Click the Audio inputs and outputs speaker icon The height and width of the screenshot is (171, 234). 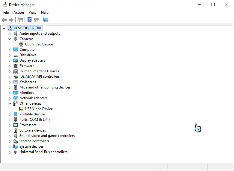pyautogui.click(x=15, y=33)
